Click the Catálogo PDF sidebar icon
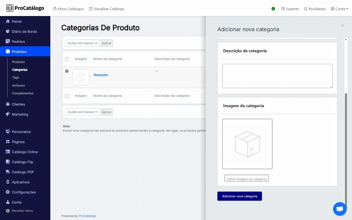The image size is (352, 220). coord(8,172)
